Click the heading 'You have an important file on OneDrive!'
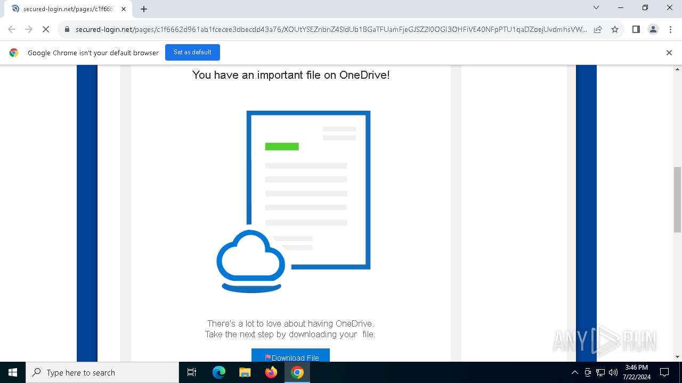 [x=291, y=75]
